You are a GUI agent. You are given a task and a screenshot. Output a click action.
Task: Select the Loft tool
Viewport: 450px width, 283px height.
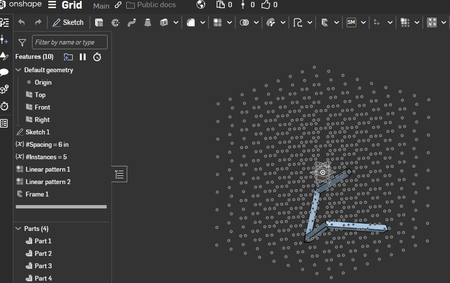[x=148, y=22]
